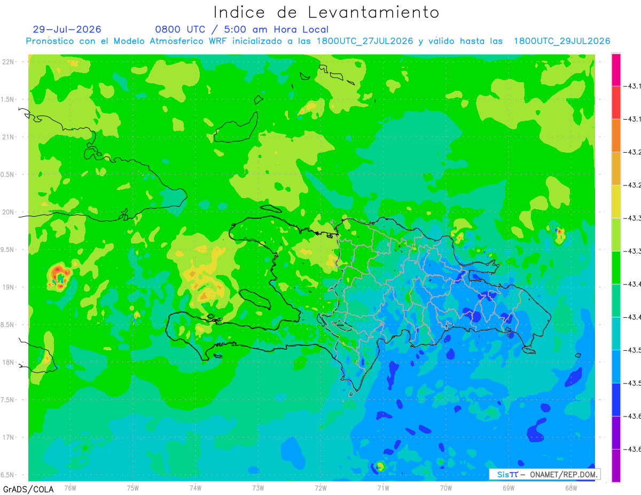
Task: Click the latitude label '8.5N'
Action: pyautogui.click(x=7, y=325)
